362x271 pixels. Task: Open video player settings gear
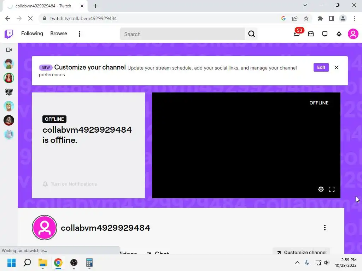tap(321, 189)
